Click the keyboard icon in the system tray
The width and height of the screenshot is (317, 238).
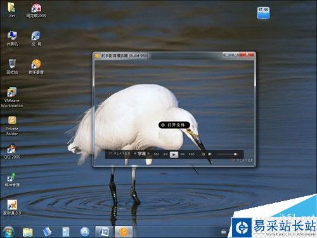[x=224, y=232]
